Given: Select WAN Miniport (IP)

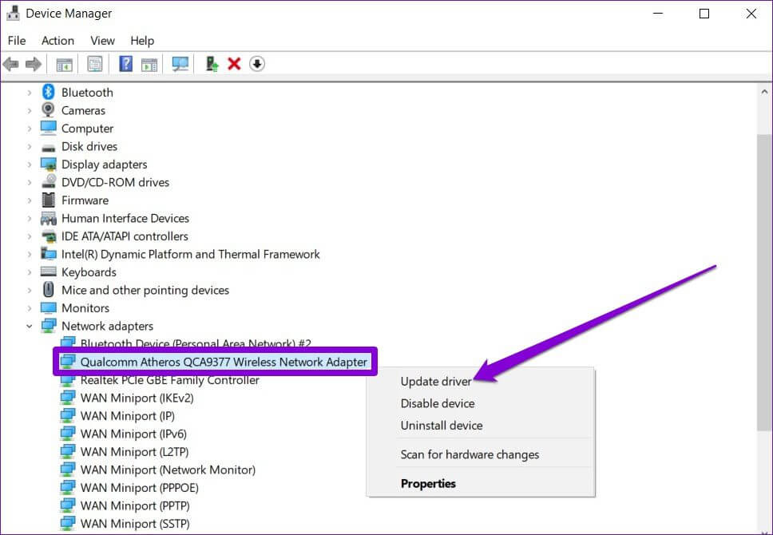Looking at the screenshot, I should pyautogui.click(x=128, y=416).
